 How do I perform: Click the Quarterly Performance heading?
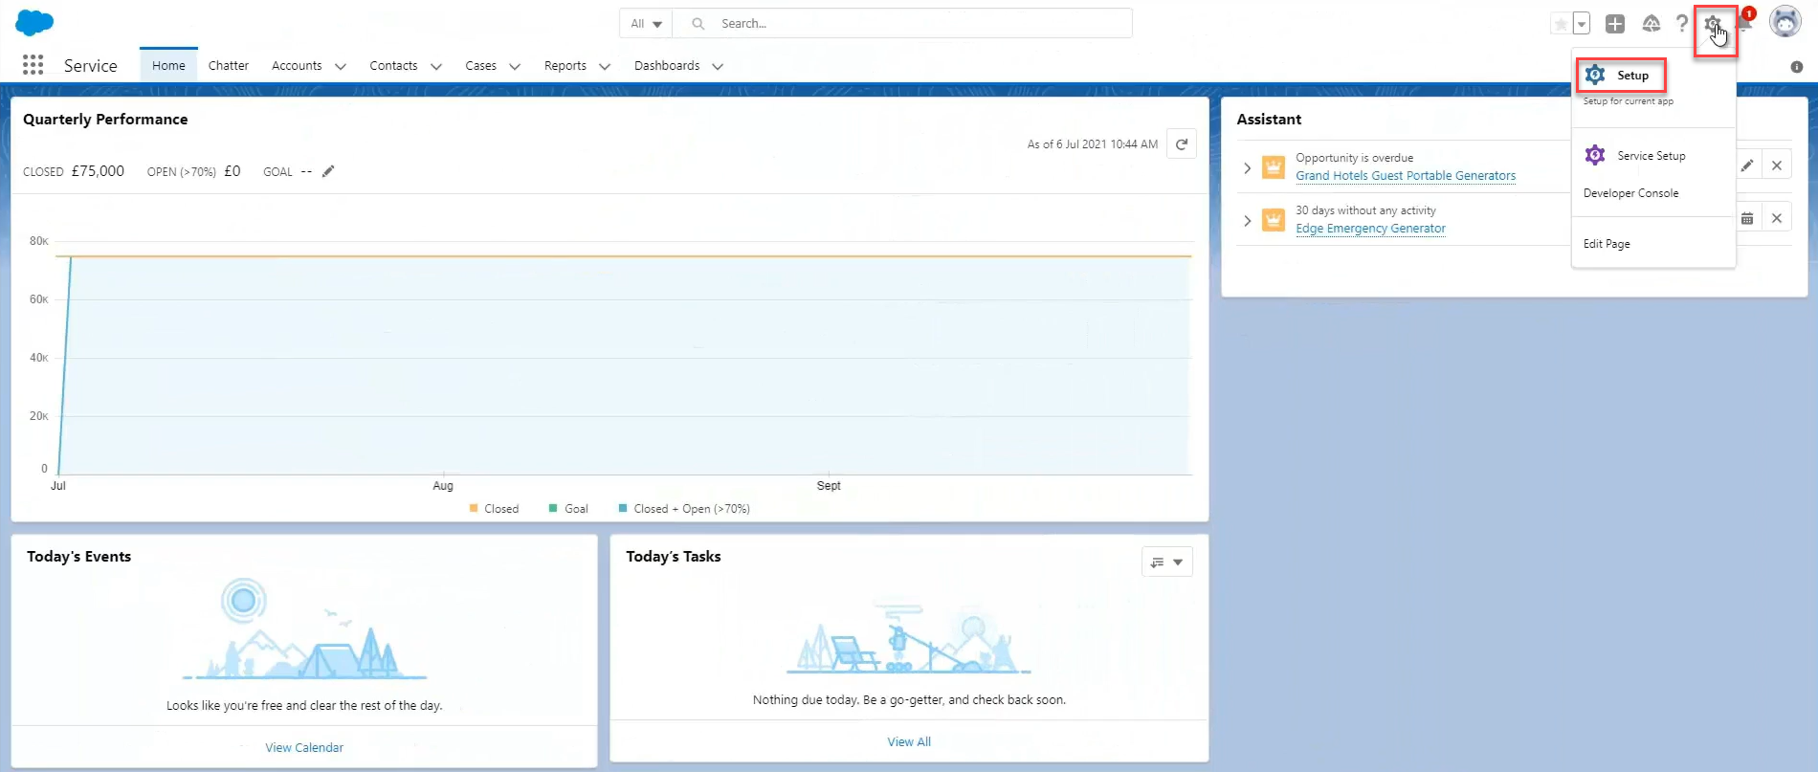105,120
